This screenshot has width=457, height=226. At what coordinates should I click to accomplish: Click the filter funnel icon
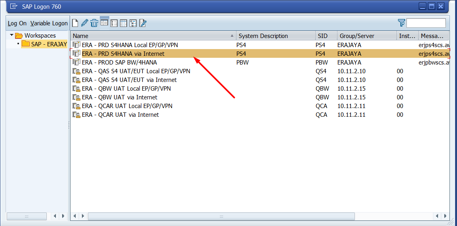tap(401, 23)
